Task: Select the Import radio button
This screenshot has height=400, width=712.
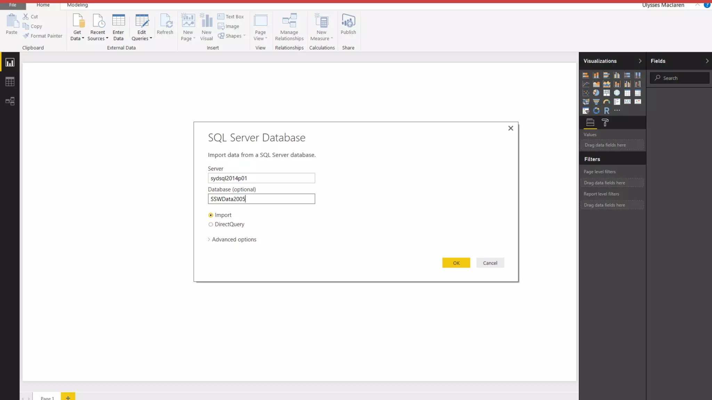Action: (211, 215)
